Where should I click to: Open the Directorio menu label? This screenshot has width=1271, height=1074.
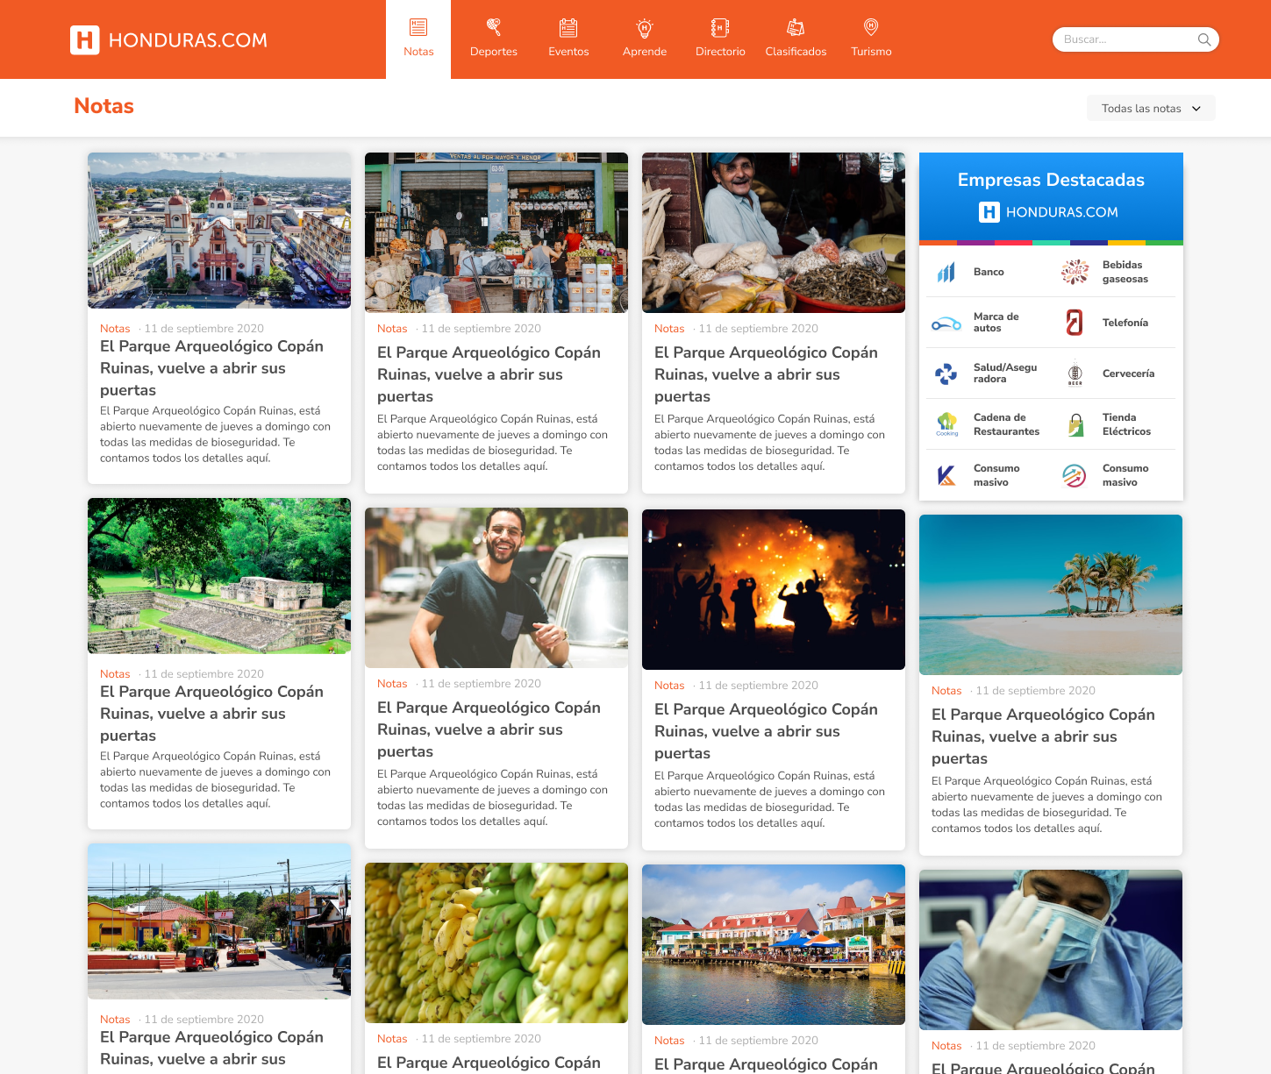720,52
